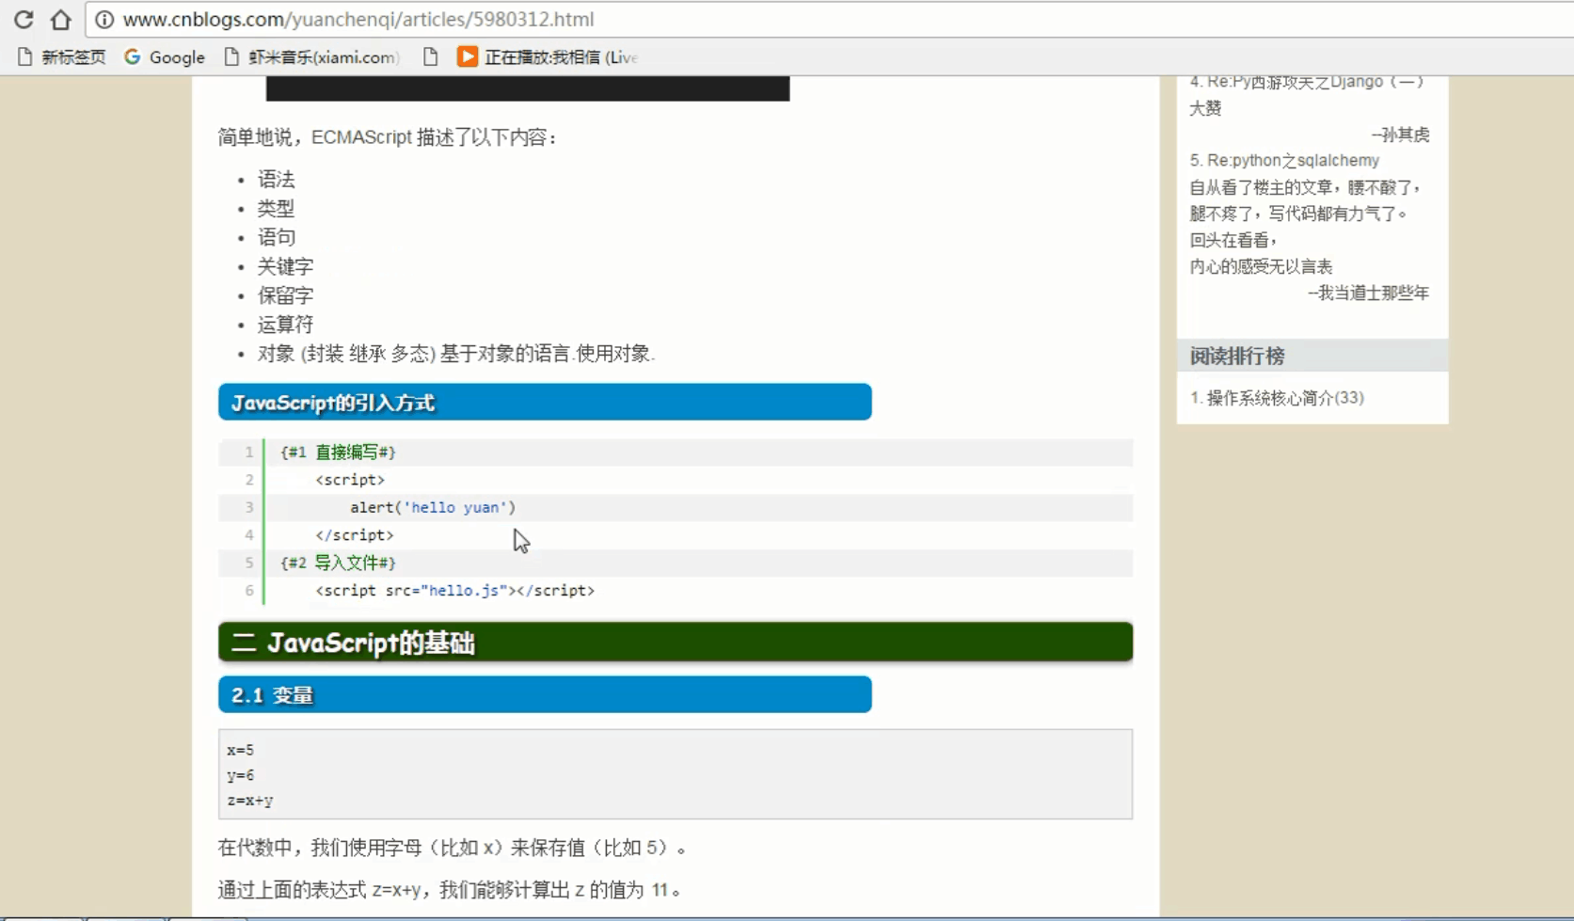Click the 语法 list item

[x=277, y=179]
